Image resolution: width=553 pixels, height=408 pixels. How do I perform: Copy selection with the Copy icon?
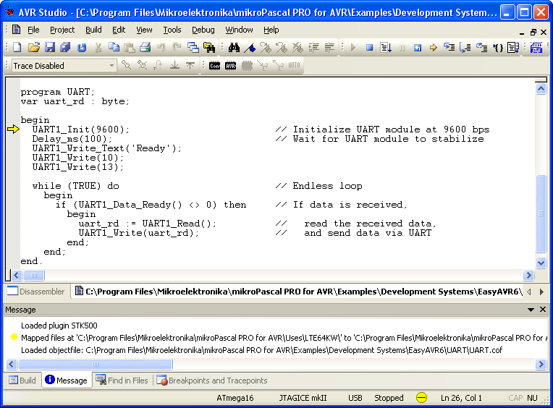(114, 47)
